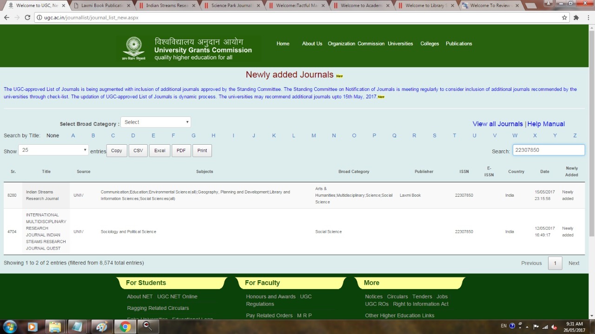Open the About Us menu item
This screenshot has width=595, height=334.
(312, 44)
